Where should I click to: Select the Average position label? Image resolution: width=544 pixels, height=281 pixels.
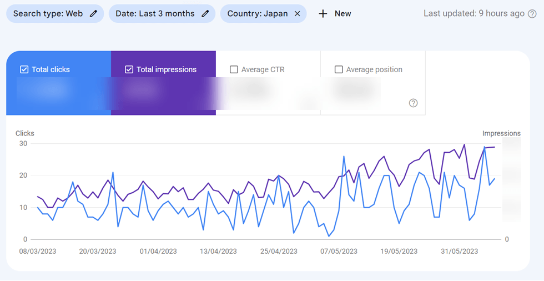374,69
